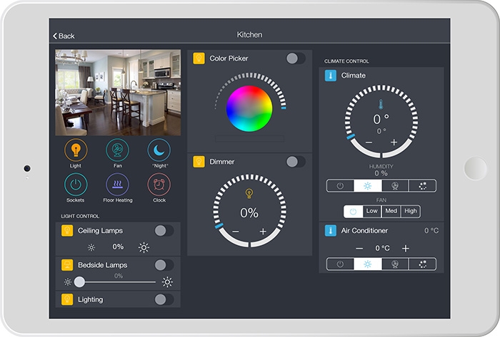The height and width of the screenshot is (337, 500).
Task: Turn on Ceiling Lamps switch
Action: pos(164,231)
